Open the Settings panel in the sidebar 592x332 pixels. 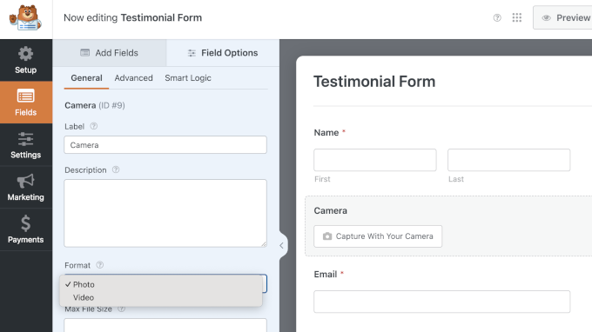click(x=25, y=145)
